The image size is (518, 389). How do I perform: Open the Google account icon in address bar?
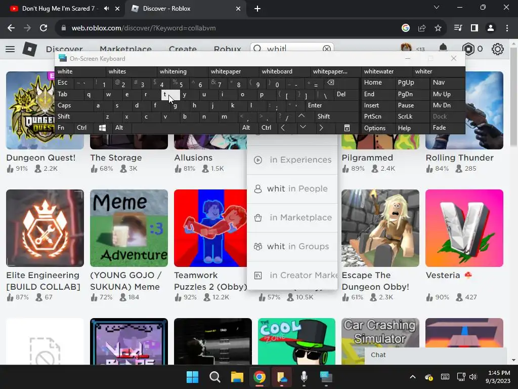[x=405, y=28]
